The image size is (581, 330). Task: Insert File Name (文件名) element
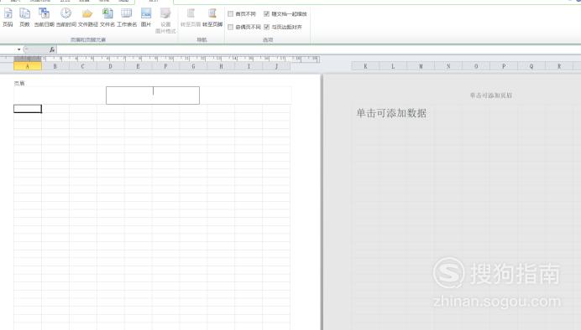coord(107,18)
